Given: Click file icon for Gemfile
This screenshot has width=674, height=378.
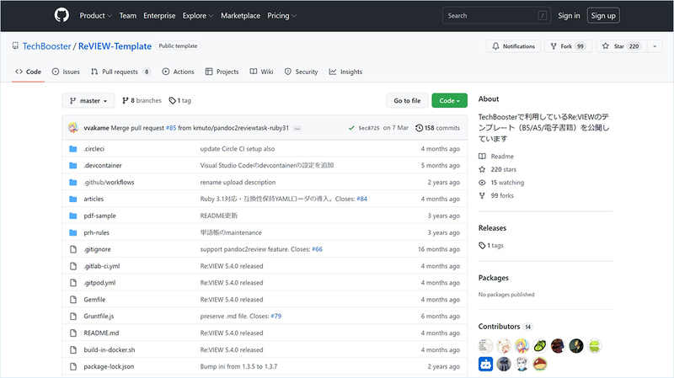Looking at the screenshot, I should coord(73,300).
